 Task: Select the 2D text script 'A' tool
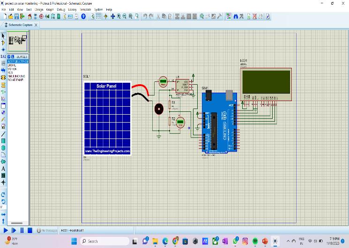[3, 168]
